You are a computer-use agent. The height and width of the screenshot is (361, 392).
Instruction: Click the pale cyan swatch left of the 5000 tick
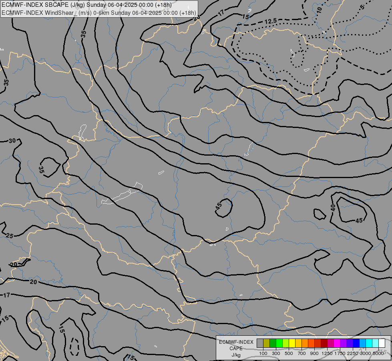pos(376,343)
